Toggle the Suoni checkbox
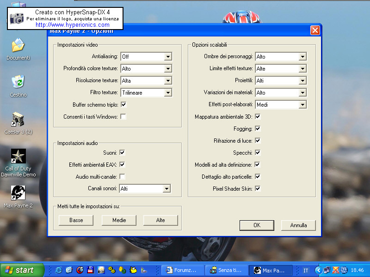Screen dimensions: 370x277 point(122,152)
